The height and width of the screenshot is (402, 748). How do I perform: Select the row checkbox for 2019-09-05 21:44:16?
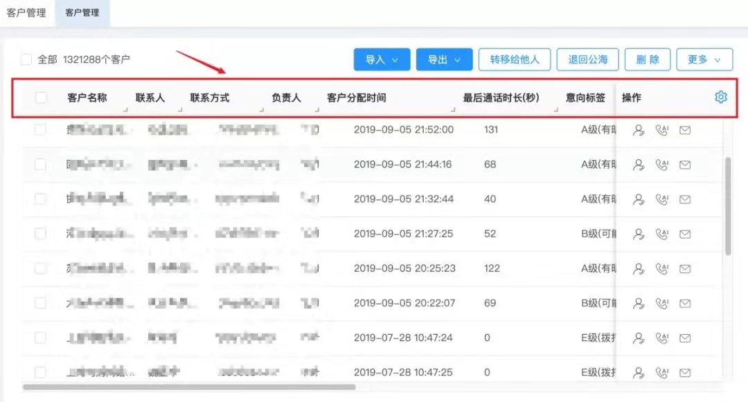(x=41, y=164)
